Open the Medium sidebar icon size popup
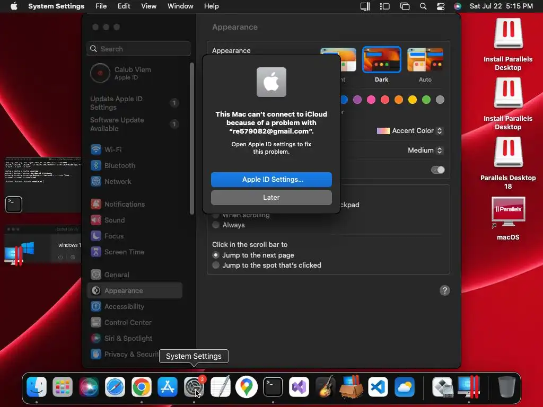Viewport: 543px width, 407px height. click(425, 150)
